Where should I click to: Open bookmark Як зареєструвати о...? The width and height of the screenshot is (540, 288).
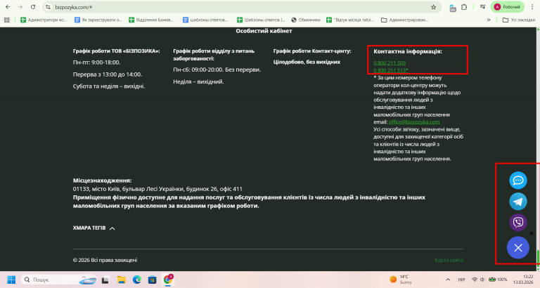[x=98, y=20]
